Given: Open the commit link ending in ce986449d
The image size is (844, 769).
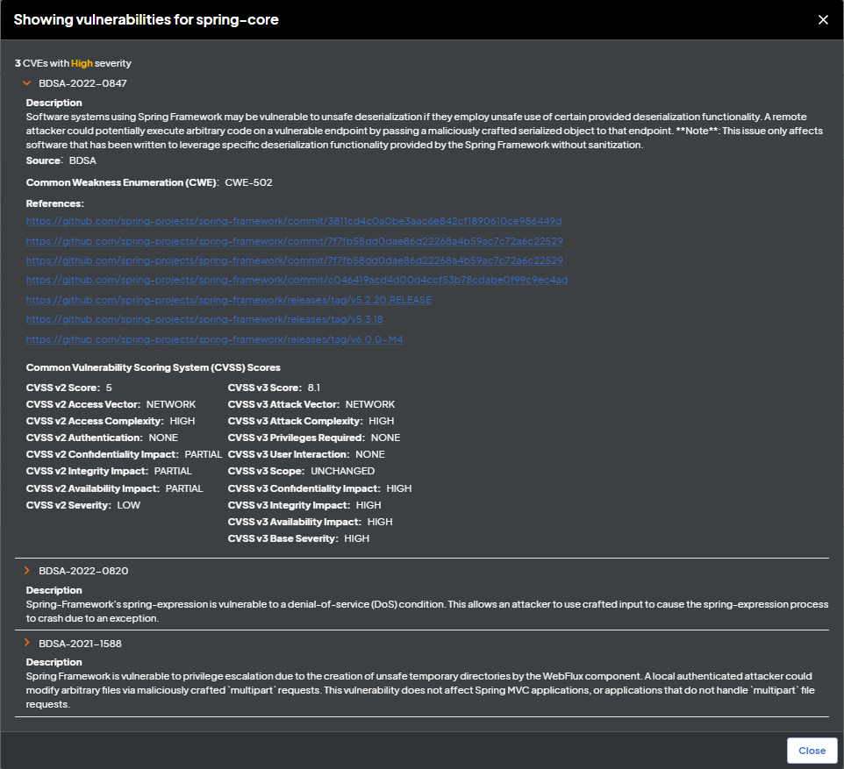Looking at the screenshot, I should [294, 221].
